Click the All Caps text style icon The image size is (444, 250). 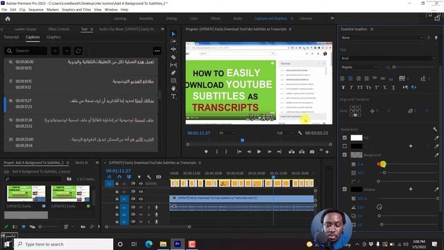[359, 87]
